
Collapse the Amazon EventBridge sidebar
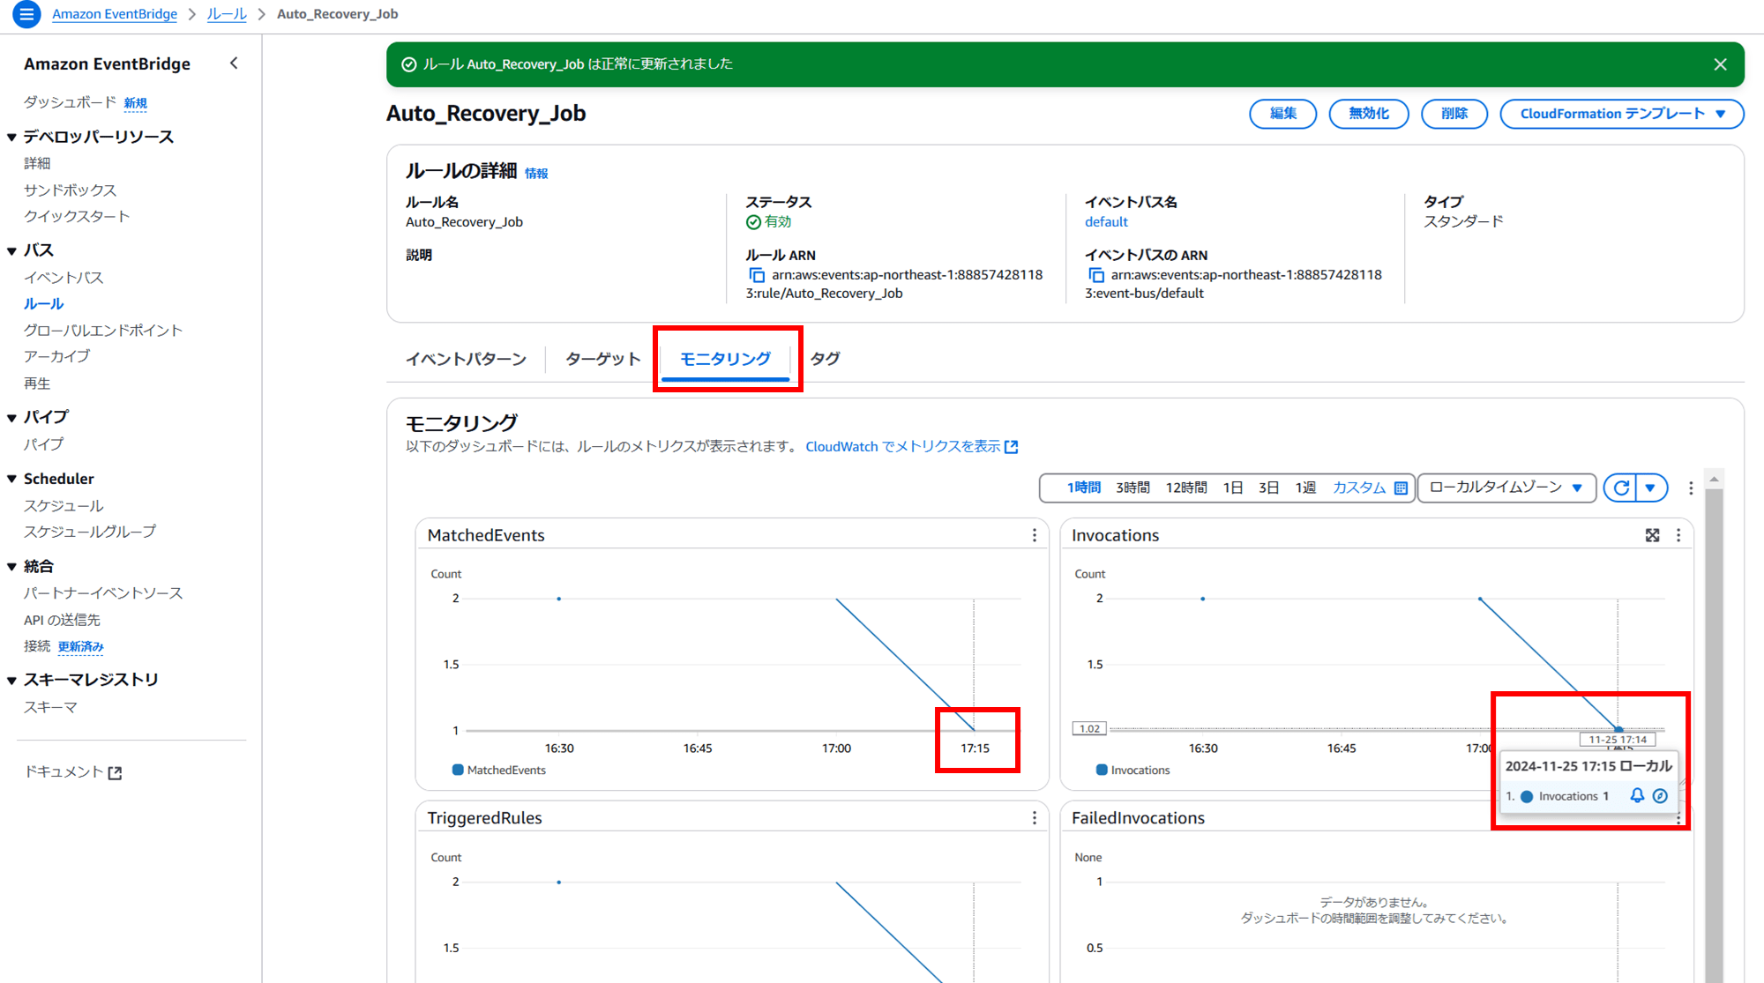(x=234, y=63)
